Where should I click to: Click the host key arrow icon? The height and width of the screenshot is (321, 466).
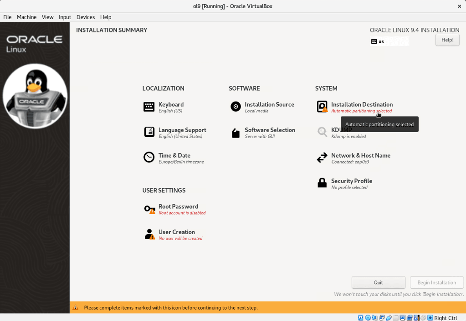430,318
